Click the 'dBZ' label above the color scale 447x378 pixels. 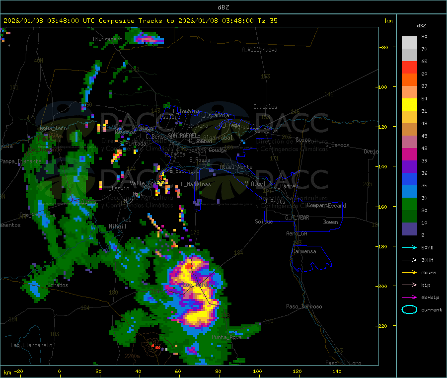(x=421, y=26)
